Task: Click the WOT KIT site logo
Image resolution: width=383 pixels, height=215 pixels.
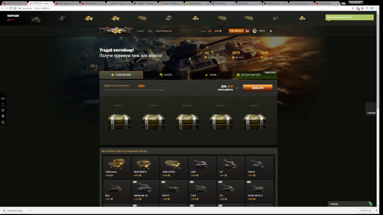Action: pos(116,30)
